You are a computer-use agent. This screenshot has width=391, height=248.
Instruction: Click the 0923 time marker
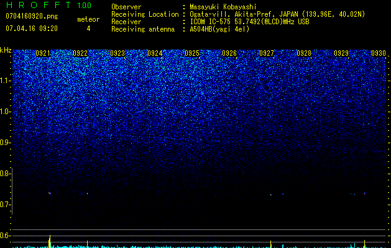click(x=117, y=53)
